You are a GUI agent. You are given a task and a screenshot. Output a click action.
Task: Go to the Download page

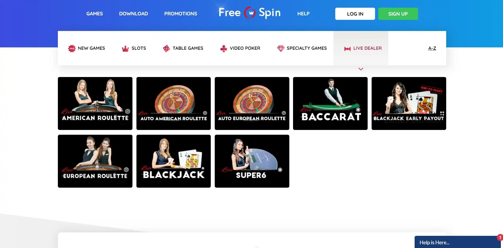coord(134,14)
